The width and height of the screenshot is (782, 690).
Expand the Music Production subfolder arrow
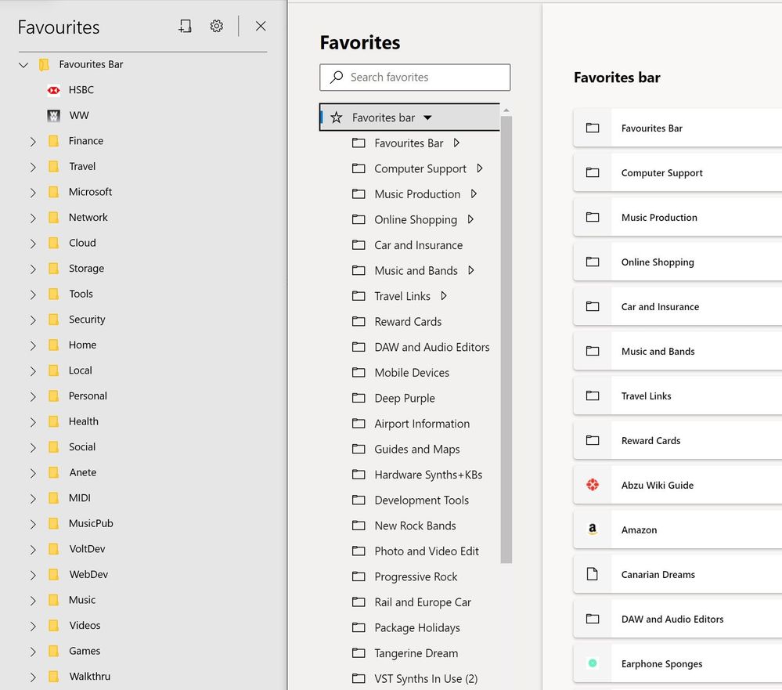click(x=474, y=193)
